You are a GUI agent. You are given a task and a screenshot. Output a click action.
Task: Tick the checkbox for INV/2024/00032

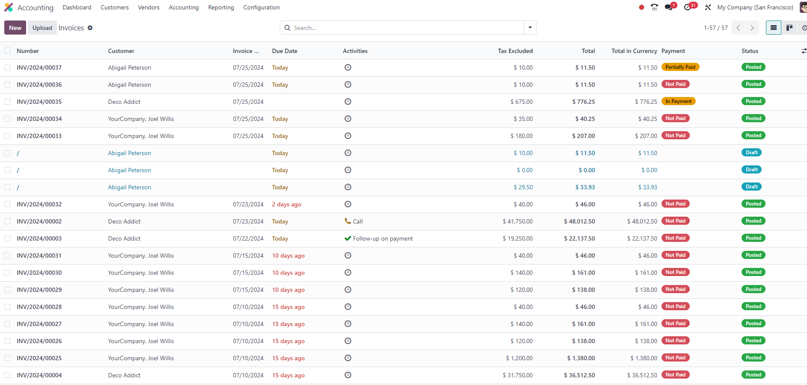(7, 204)
